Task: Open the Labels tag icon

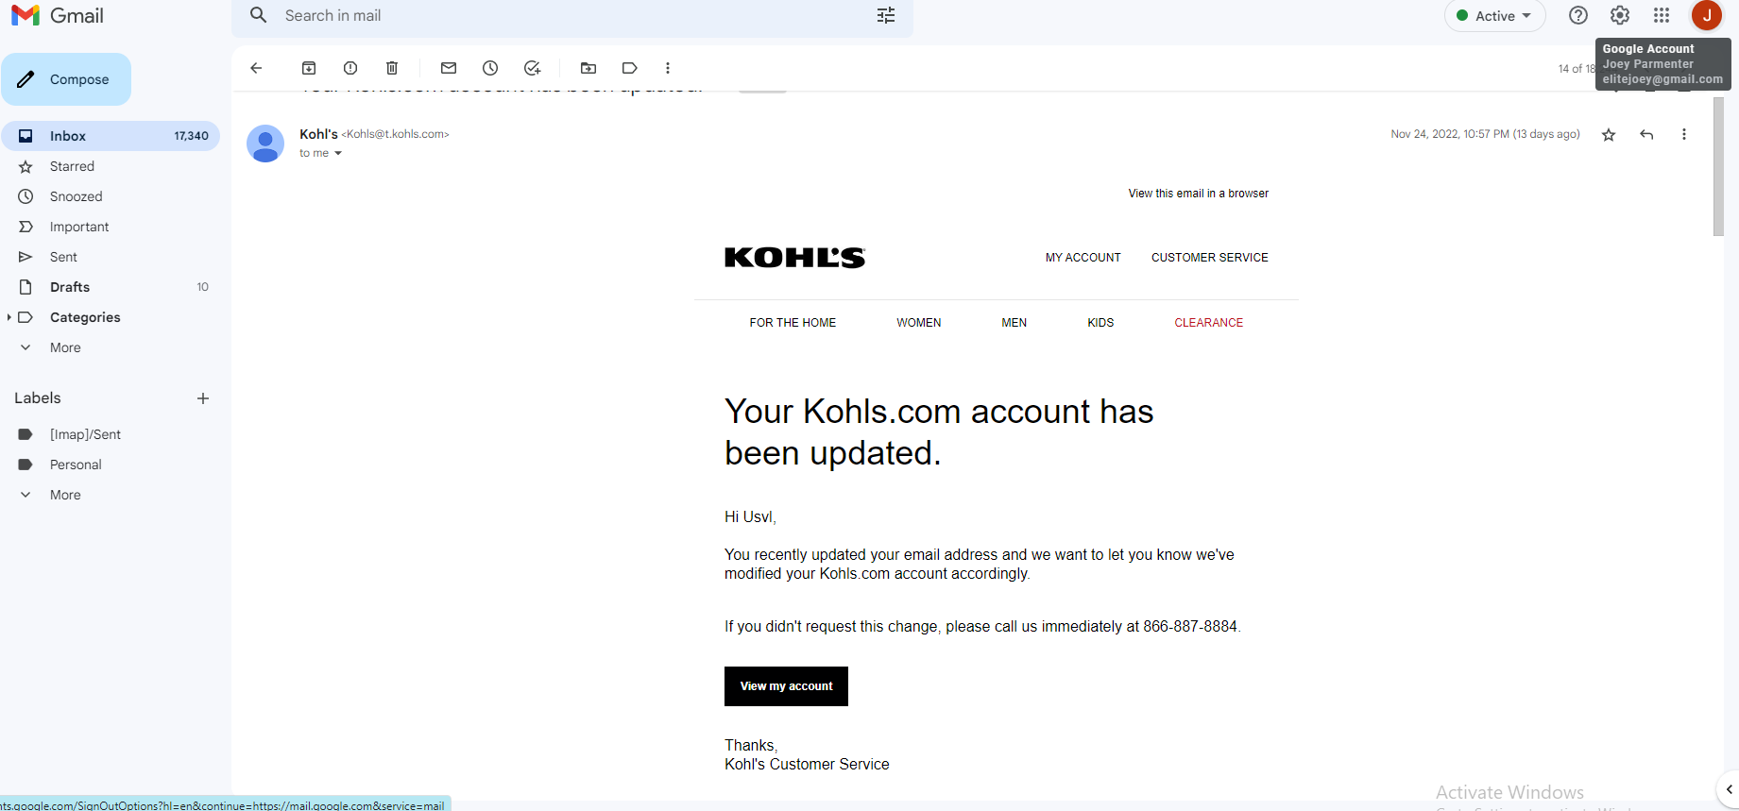Action: click(x=630, y=68)
